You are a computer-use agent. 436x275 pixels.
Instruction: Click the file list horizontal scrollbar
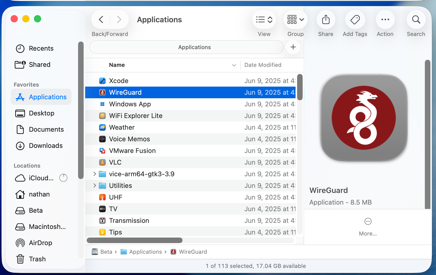[x=135, y=240]
